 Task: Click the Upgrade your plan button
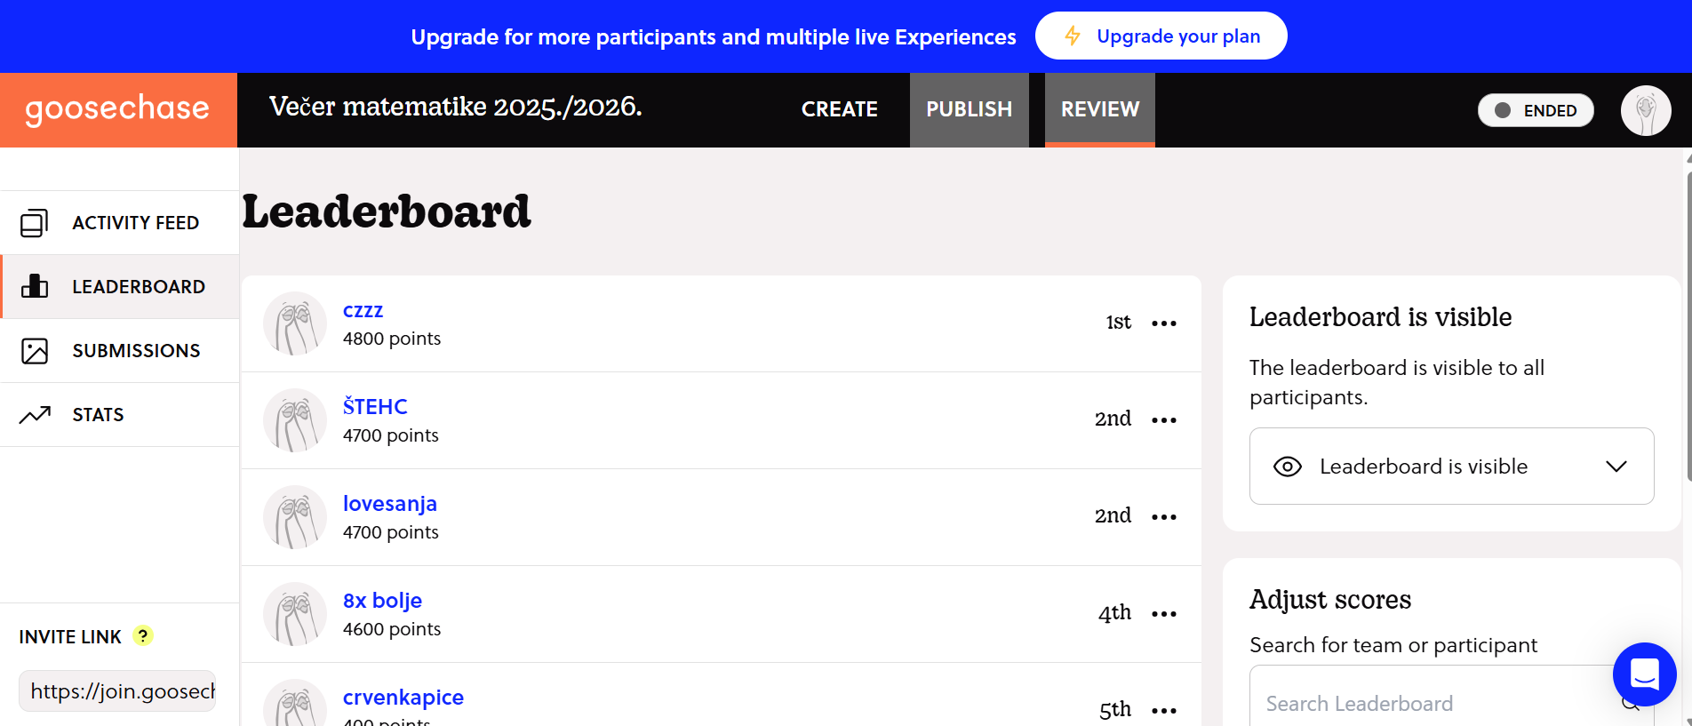(x=1161, y=36)
